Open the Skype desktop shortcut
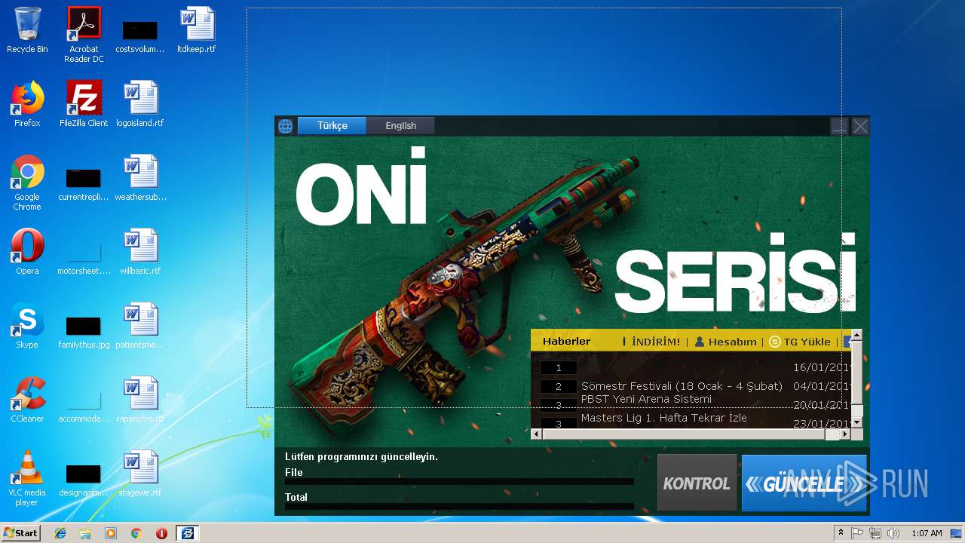This screenshot has height=543, width=965. (27, 326)
